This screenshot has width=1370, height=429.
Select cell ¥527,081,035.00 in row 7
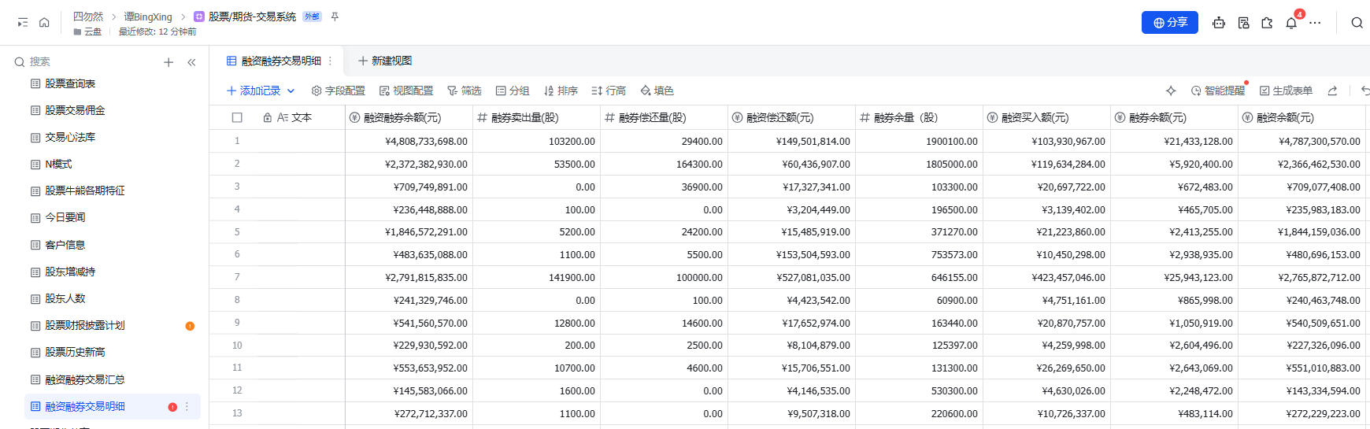(x=791, y=278)
